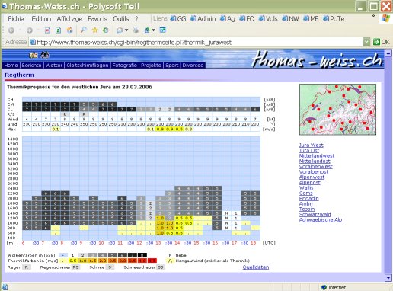This screenshot has width=393, height=291.
Task: Open the Favoris menu
Action: pyautogui.click(x=97, y=19)
